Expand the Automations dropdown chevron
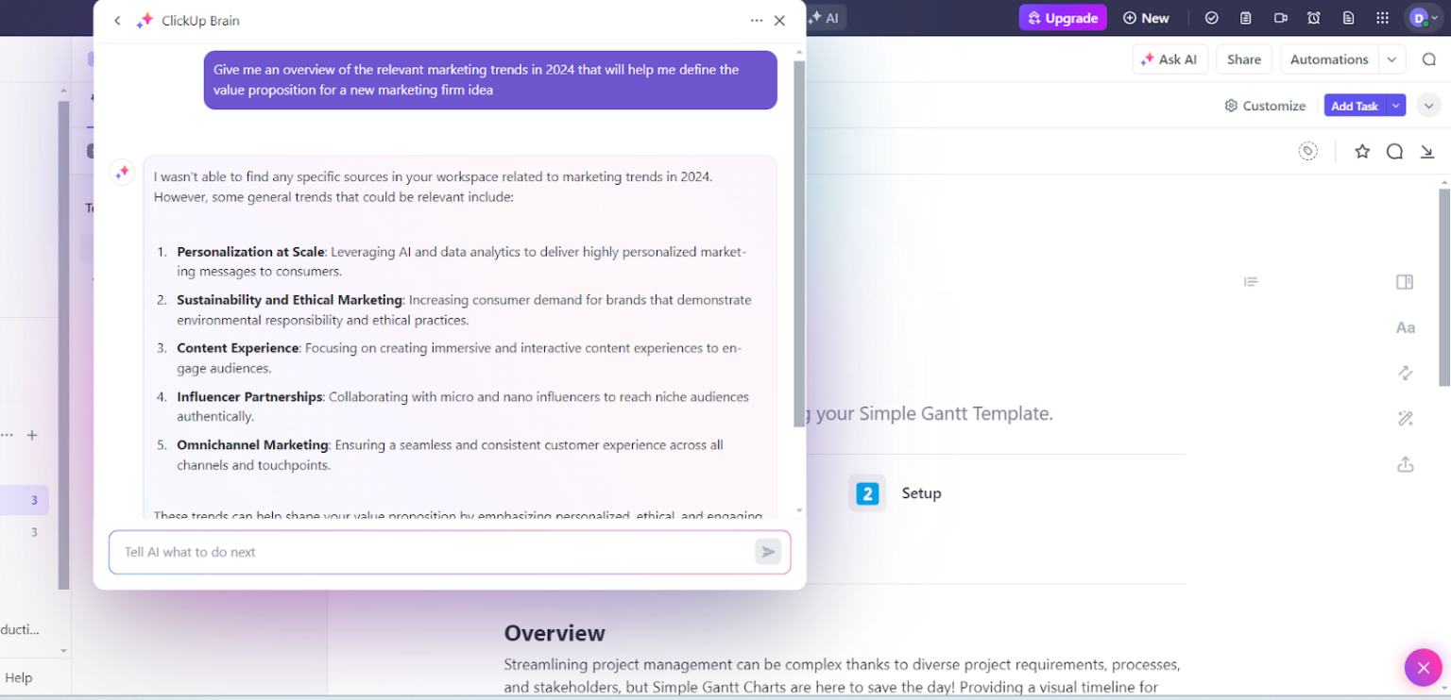Screen dimensions: 1451x700 pos(1391,58)
